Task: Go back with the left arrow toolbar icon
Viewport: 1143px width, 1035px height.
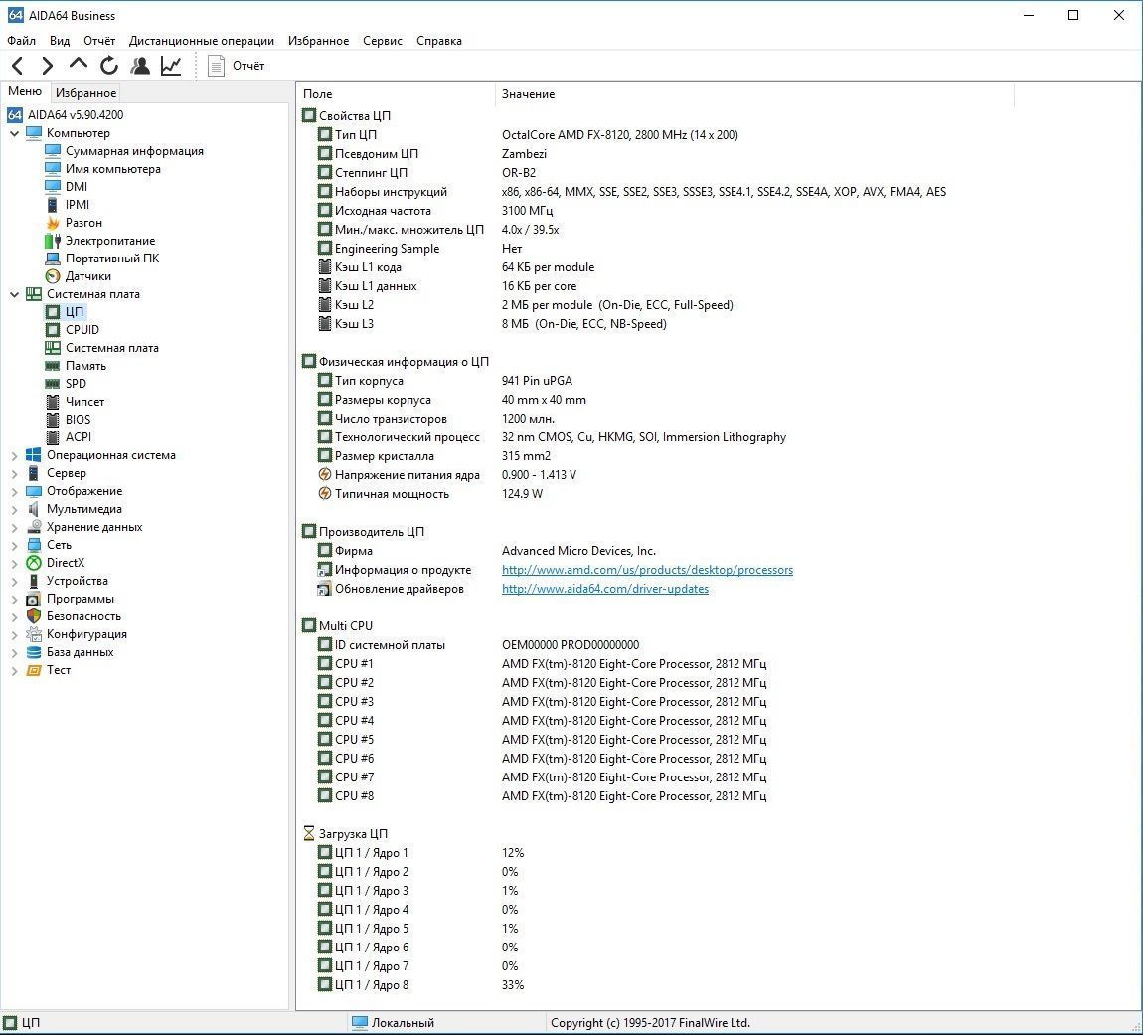Action: [18, 66]
